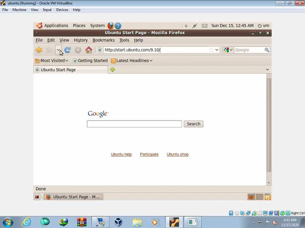Open the mail envelope indicator
This screenshot has width=305, height=228.
(204, 26)
